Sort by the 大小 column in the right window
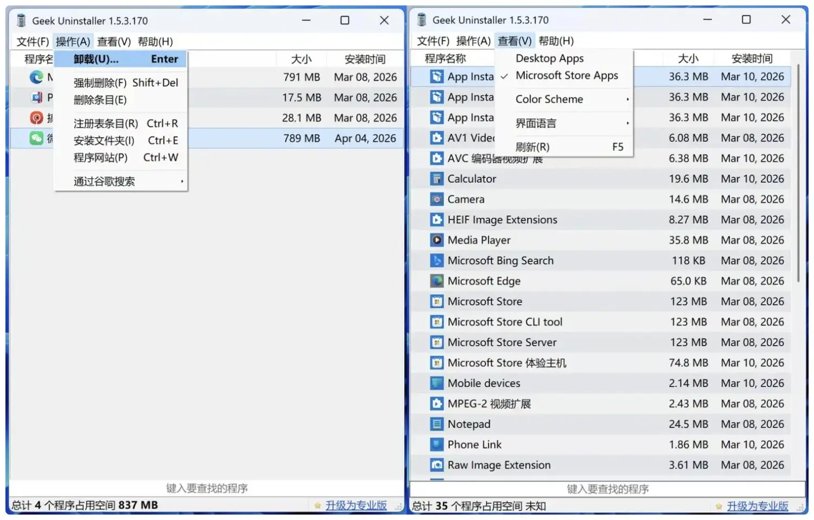Image resolution: width=814 pixels, height=520 pixels. [x=688, y=58]
